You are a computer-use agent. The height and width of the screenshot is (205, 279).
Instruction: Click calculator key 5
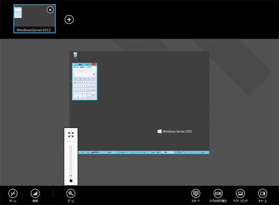80,89
